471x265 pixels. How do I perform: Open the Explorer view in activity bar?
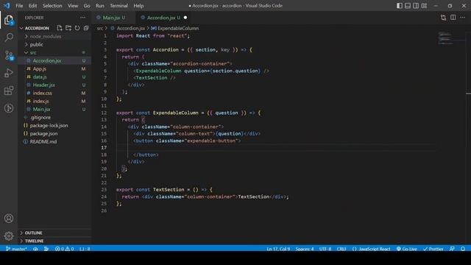tap(9, 20)
